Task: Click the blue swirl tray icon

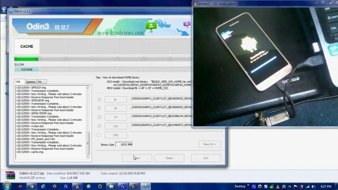Action: 266,186
